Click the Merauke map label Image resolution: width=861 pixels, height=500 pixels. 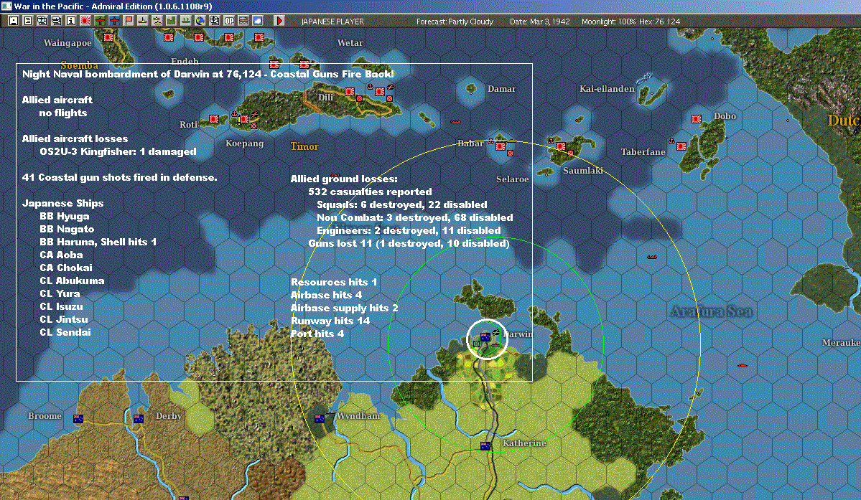(841, 343)
